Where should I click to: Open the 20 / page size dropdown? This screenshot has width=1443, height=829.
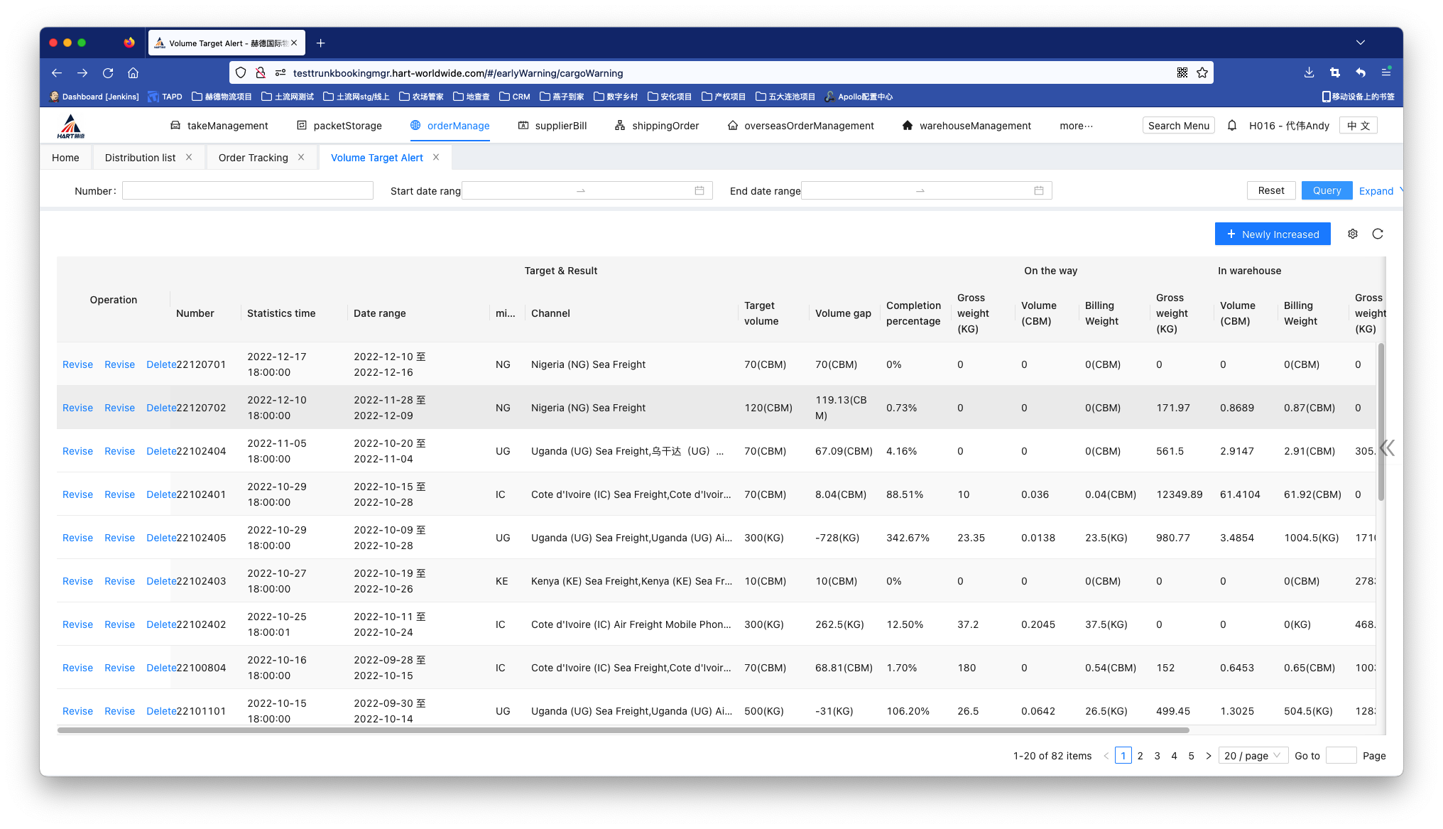click(1253, 755)
